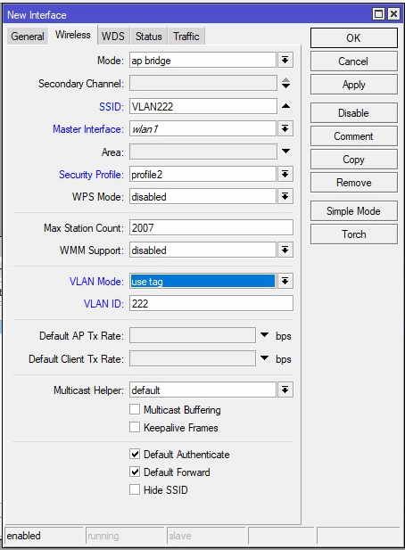
Task: Open the WPS Mode dropdown arrow
Action: pyautogui.click(x=285, y=196)
